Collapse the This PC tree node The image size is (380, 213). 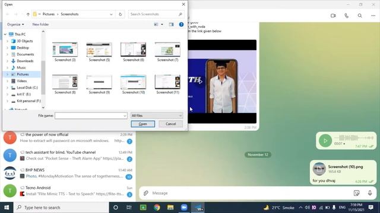tap(5, 34)
